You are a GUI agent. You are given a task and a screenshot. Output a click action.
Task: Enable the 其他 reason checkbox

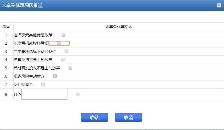pyautogui.click(x=78, y=94)
